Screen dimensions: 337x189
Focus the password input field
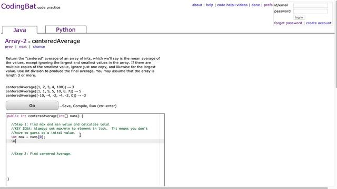(311, 12)
